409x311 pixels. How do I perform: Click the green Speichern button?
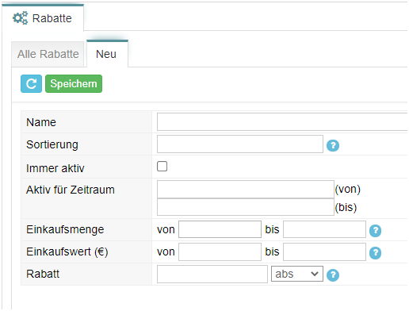[x=74, y=84]
